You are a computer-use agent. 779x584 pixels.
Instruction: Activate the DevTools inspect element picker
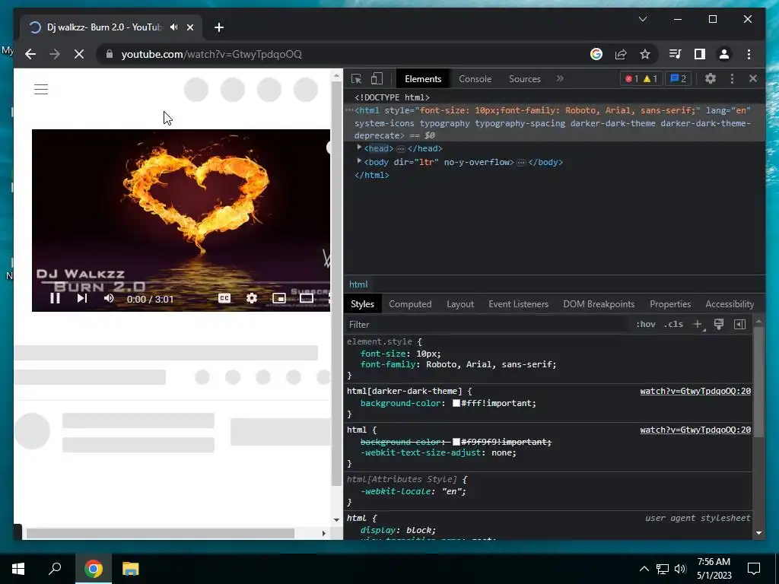pyautogui.click(x=356, y=79)
